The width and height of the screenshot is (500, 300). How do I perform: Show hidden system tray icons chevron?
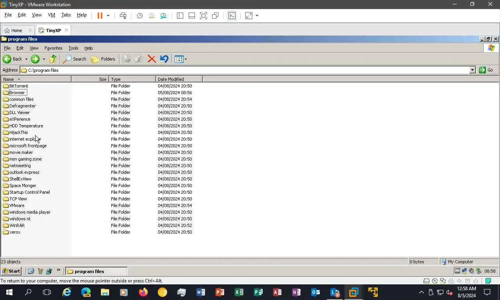pos(421,292)
